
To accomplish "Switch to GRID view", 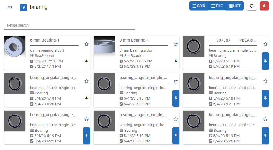I will tap(199, 6).
